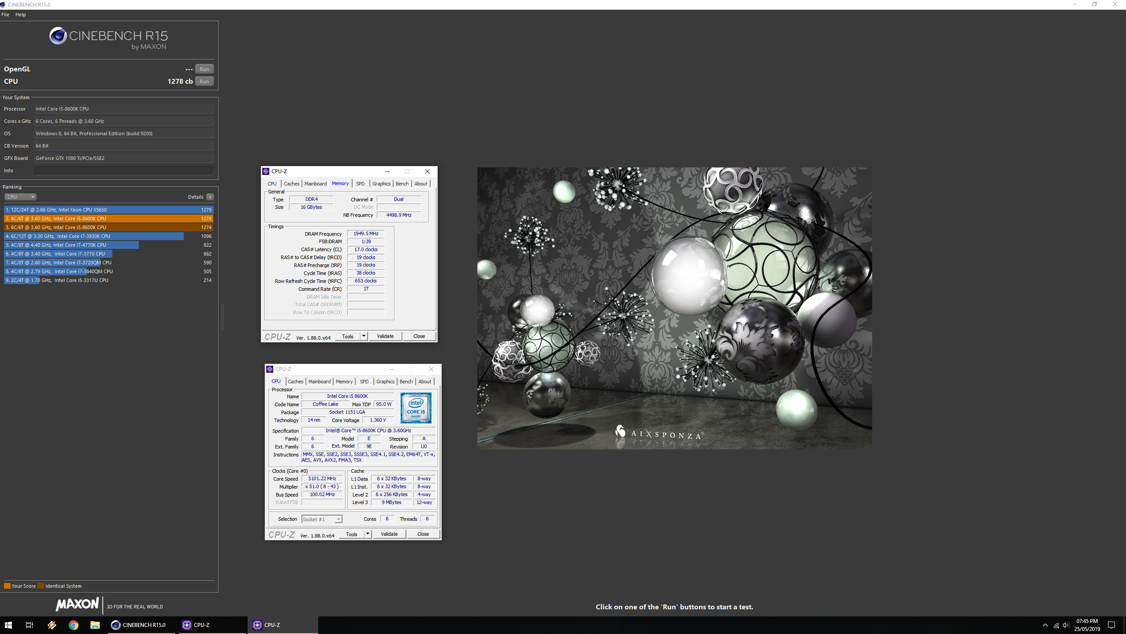Select ranking row Intel Core i7-3770

108,254
